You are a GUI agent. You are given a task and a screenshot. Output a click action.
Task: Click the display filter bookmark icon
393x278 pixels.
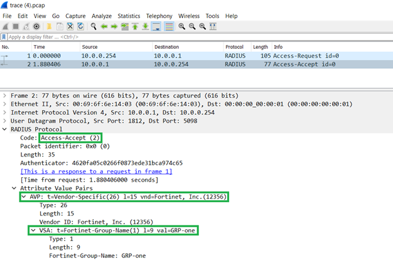[4, 37]
